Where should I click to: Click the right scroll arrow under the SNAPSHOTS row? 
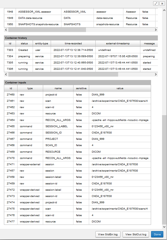tap(156, 30)
